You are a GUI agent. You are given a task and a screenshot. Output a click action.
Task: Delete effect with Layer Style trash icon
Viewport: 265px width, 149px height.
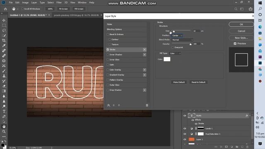(x=147, y=105)
